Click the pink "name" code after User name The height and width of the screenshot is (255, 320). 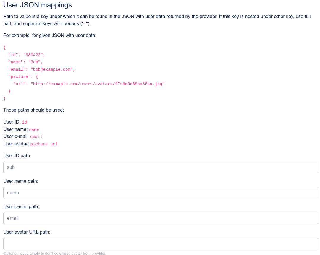(34, 129)
